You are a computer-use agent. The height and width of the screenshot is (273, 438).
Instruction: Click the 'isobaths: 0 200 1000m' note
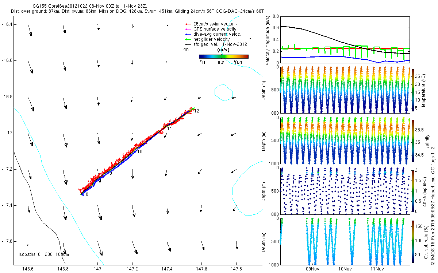(44, 254)
